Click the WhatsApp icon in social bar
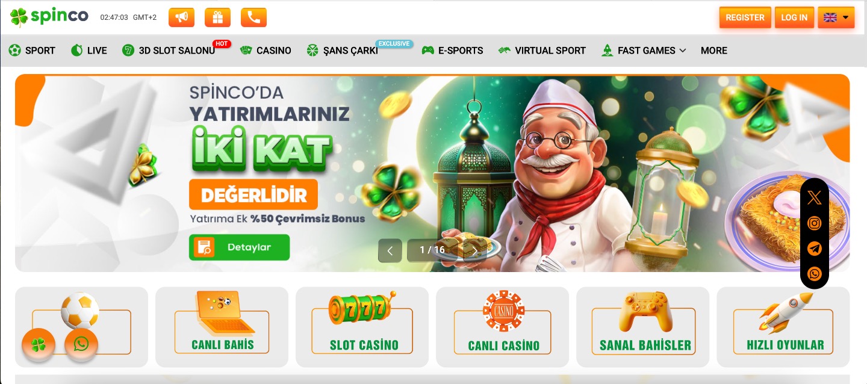This screenshot has width=867, height=384. [814, 274]
